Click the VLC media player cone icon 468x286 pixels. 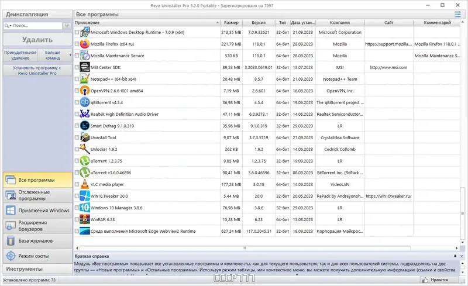tap(85, 184)
